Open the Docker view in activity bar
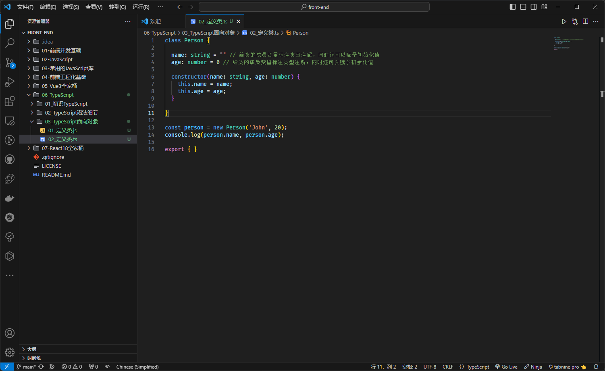Viewport: 605px width, 371px height. pyautogui.click(x=10, y=198)
